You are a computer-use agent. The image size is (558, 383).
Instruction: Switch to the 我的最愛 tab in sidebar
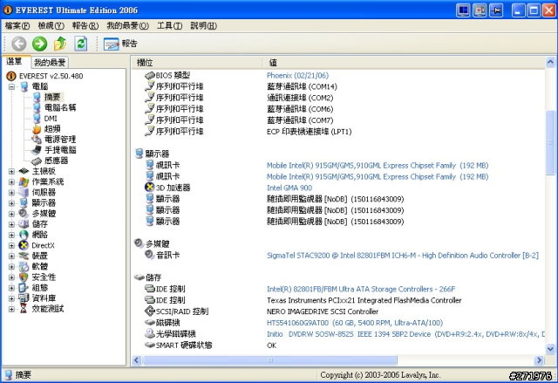(x=50, y=63)
